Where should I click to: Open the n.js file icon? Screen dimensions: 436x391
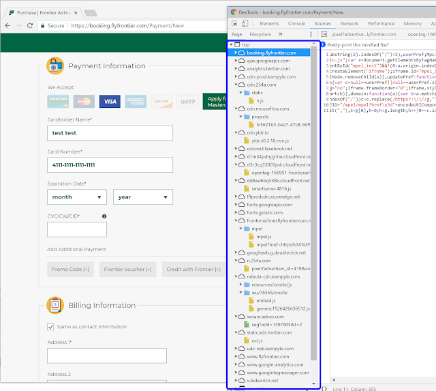pos(251,100)
